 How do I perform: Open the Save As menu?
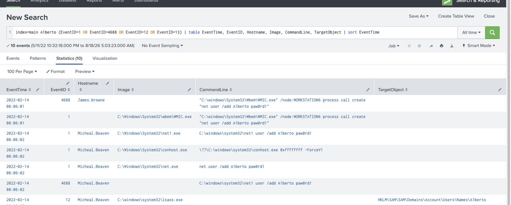click(x=419, y=16)
